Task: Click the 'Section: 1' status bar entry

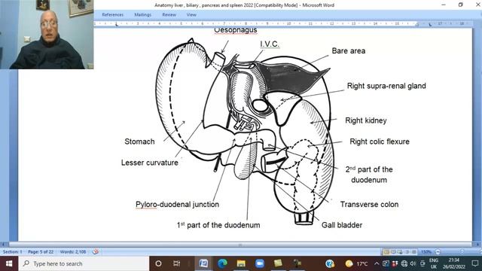Action: (x=12, y=251)
